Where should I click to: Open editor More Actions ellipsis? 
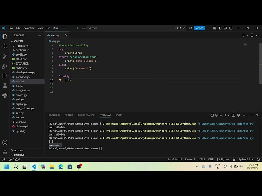tap(257, 36)
